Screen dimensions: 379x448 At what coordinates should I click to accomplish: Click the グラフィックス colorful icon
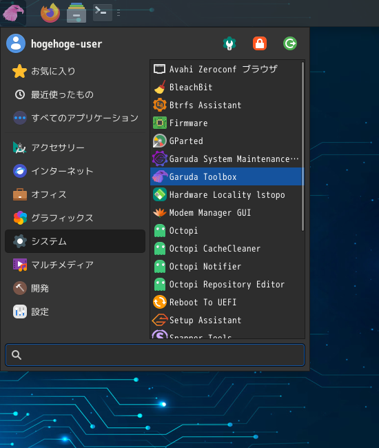tap(20, 218)
